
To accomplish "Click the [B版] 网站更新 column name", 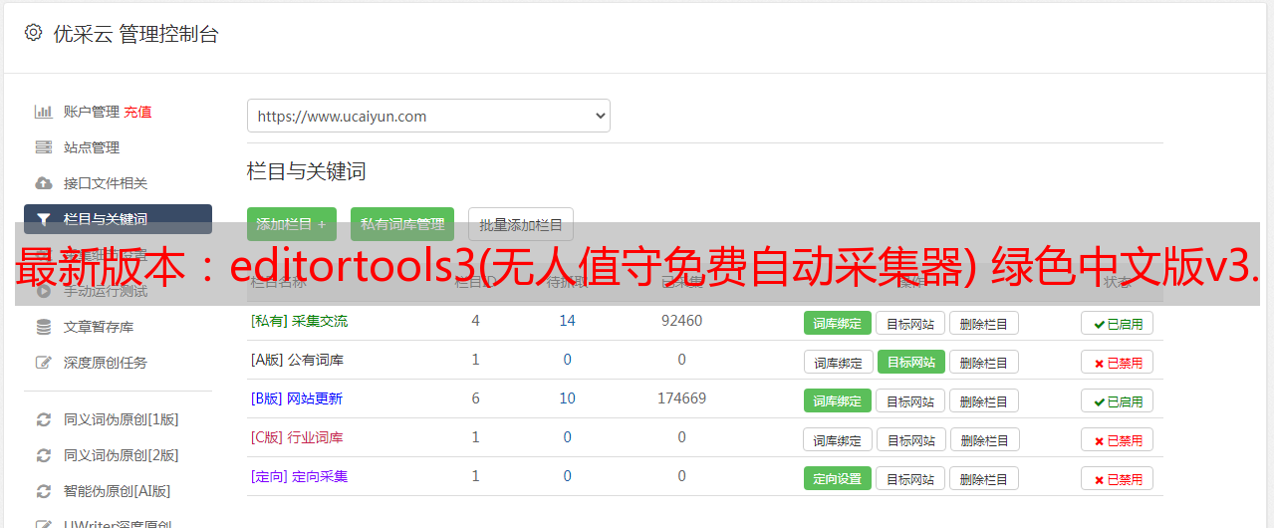I will (x=296, y=398).
